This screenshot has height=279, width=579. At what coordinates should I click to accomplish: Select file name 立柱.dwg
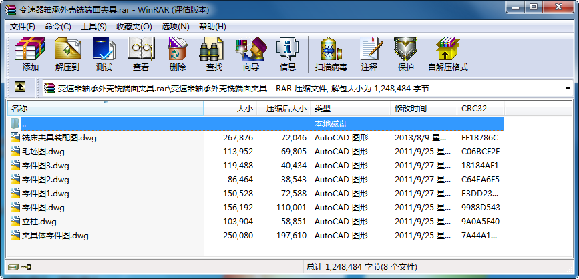39,222
